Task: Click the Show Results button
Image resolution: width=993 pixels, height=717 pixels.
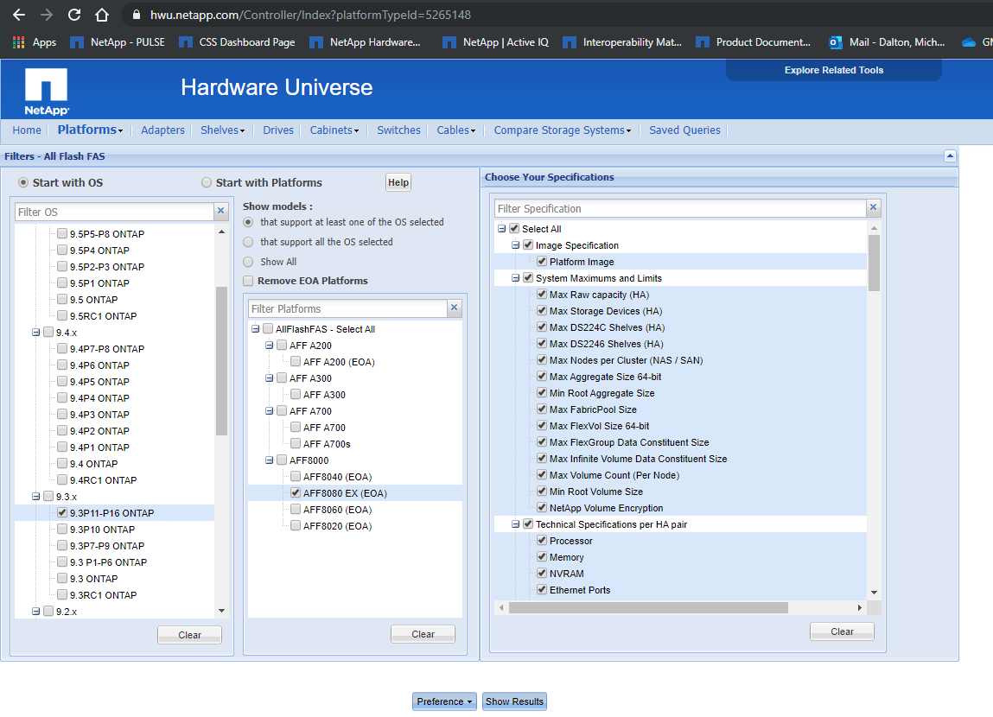Action: coord(514,701)
